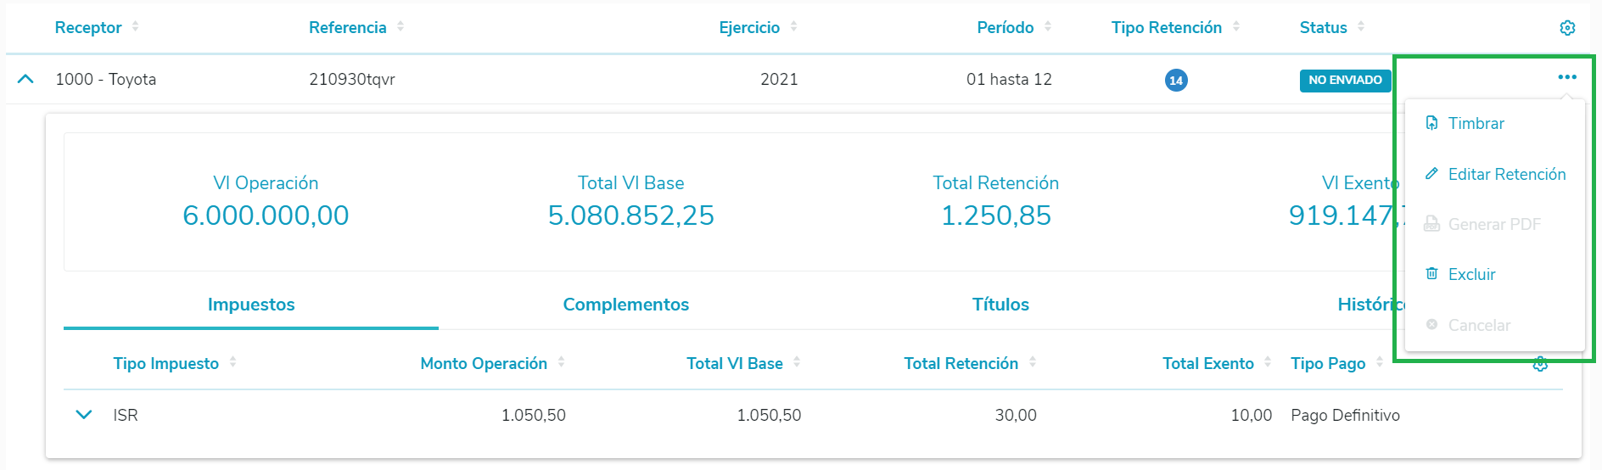The image size is (1602, 470).
Task: Sort taxes by Tipo Impuesto sort icon
Action: [232, 362]
